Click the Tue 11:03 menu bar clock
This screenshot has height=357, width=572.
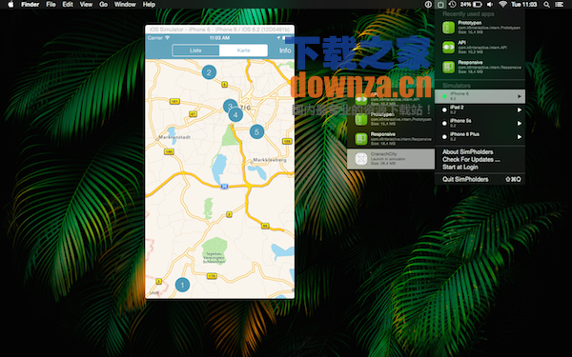524,5
